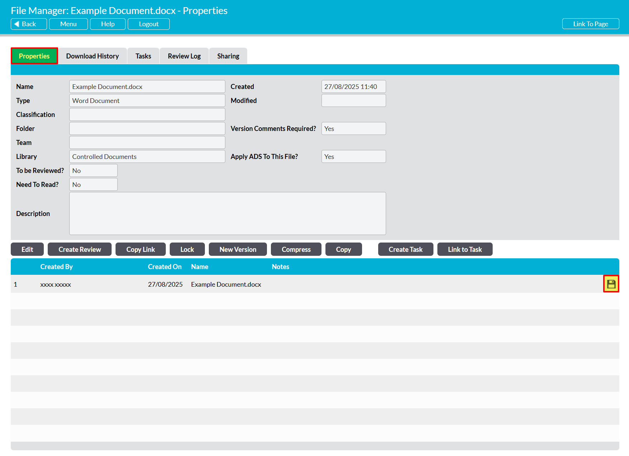Image resolution: width=629 pixels, height=456 pixels.
Task: Click the save/download disk icon in version row
Action: coord(611,284)
